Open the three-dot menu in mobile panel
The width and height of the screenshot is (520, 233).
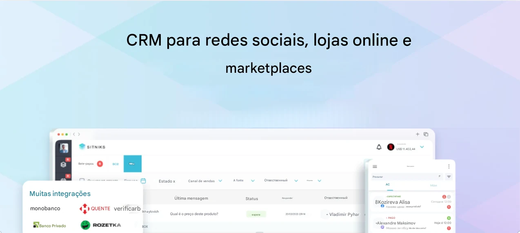tap(449, 166)
